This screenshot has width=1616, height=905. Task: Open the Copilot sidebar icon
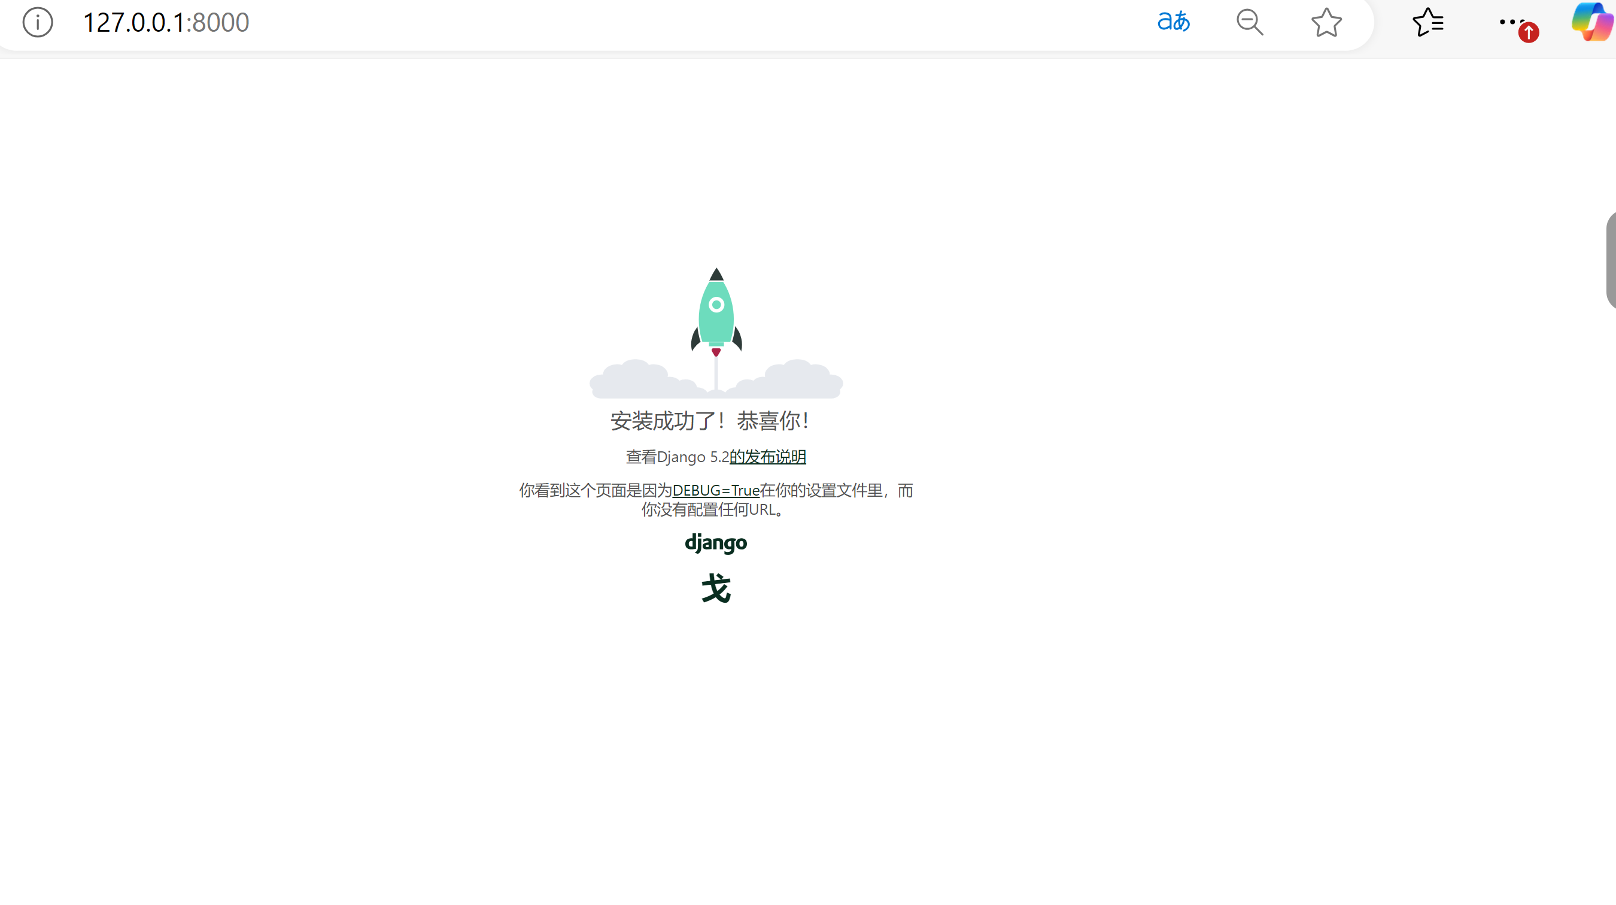[1592, 22]
